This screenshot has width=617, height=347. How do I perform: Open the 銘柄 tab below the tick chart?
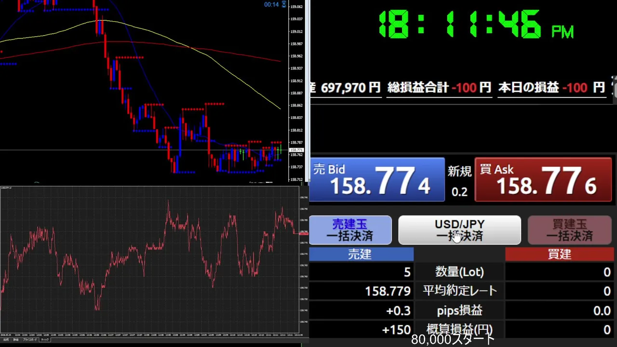6,340
